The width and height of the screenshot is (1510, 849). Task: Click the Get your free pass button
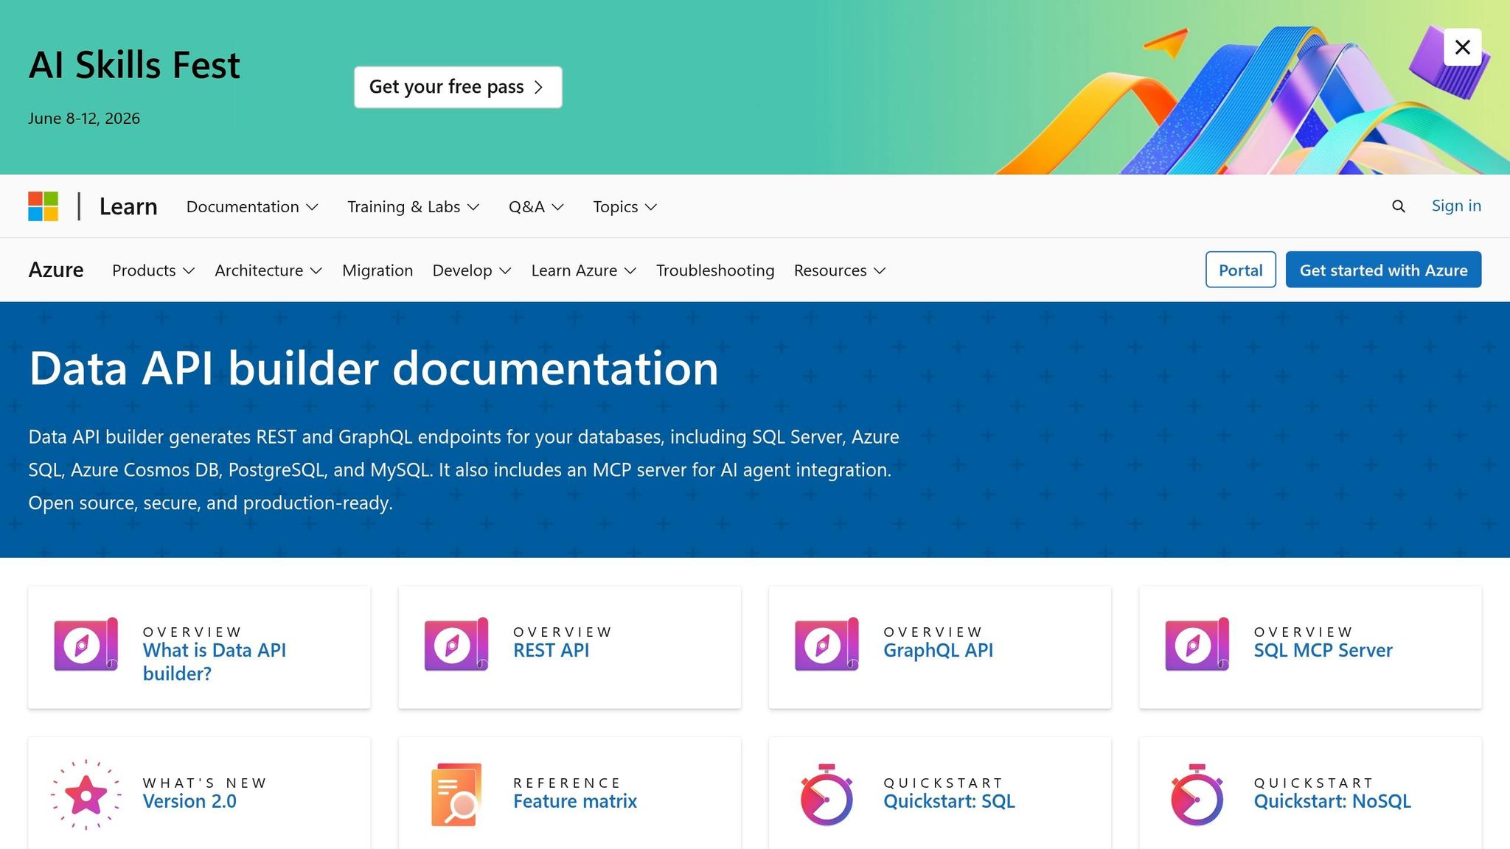click(458, 87)
